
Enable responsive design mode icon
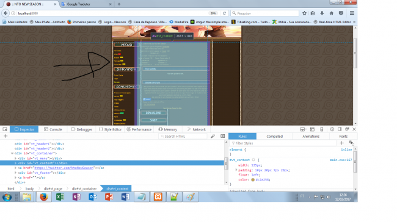tap(322, 129)
